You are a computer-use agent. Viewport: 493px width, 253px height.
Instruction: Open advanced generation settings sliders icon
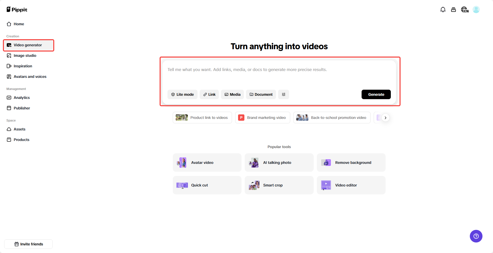point(284,94)
